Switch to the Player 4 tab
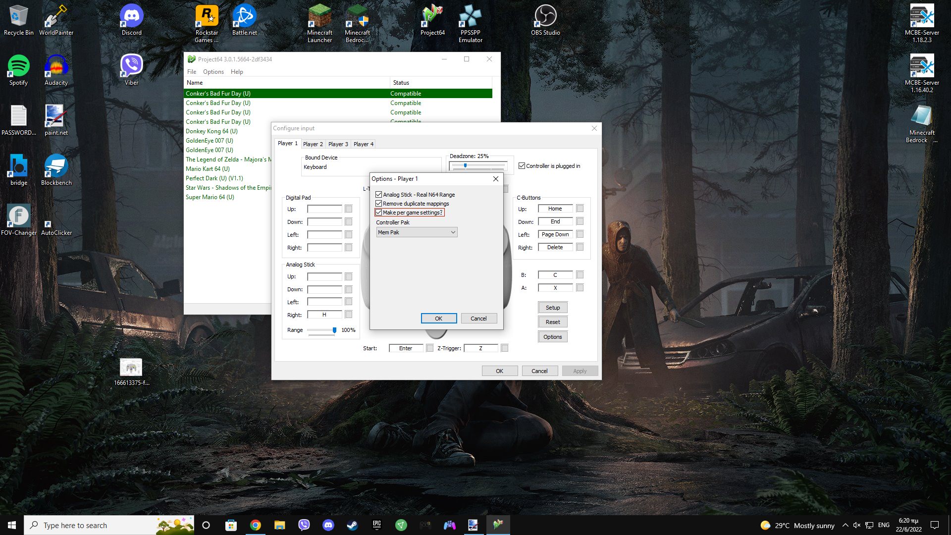The width and height of the screenshot is (951, 535). (x=364, y=144)
